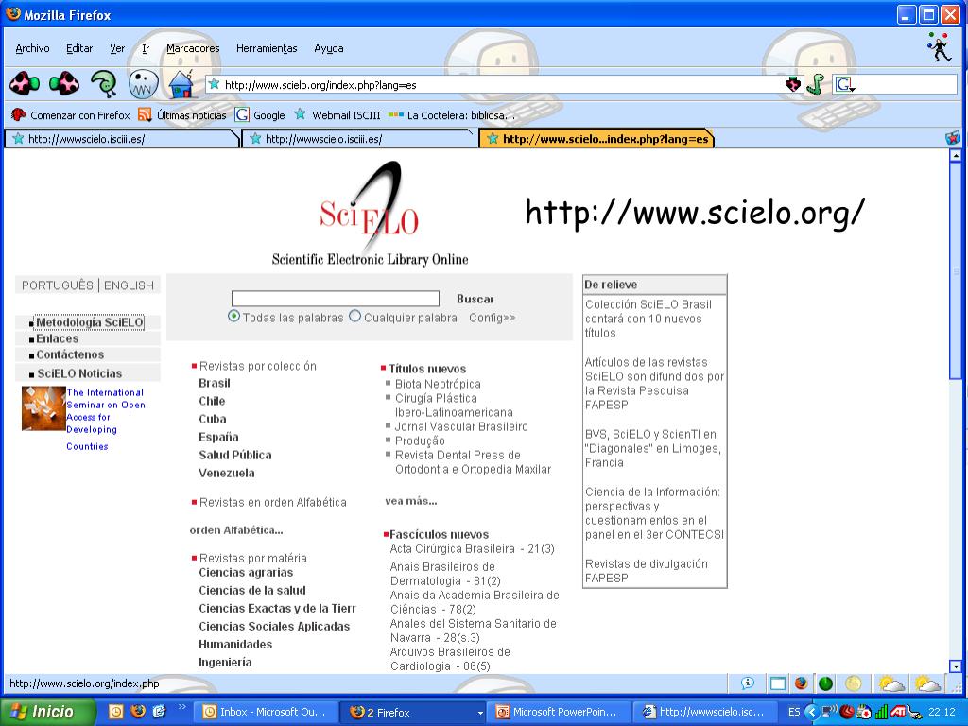Expand the Config>> search options

tap(492, 318)
